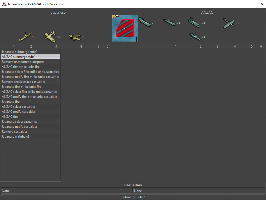The image size is (266, 200).
Task: Click the ANZAC casualties 'None' cell
Action: point(199,191)
